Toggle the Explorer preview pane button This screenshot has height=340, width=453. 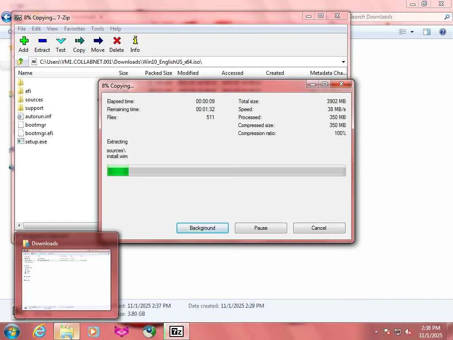point(427,32)
